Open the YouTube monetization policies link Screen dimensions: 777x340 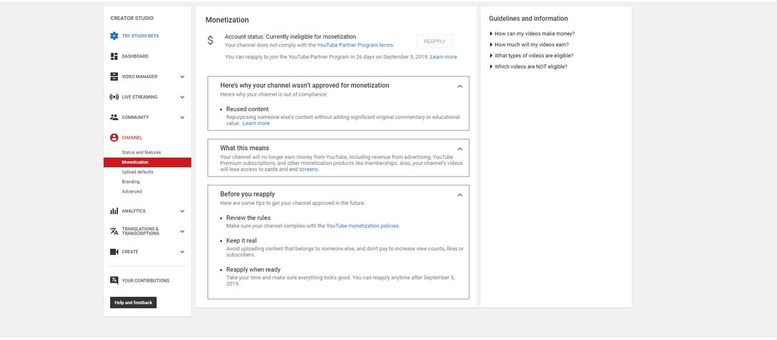tap(363, 226)
